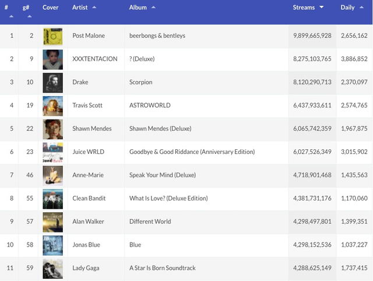Click artist name Juice WRLD
This screenshot has height=281, width=373.
point(88,152)
